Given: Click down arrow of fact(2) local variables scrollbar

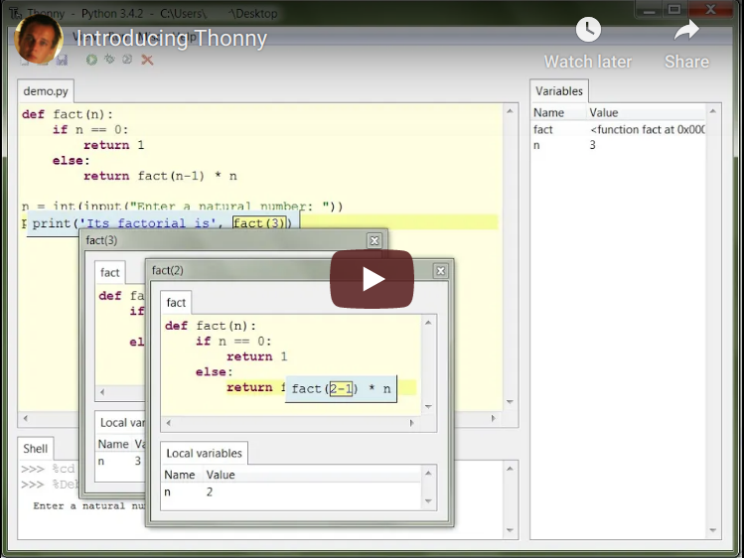Looking at the screenshot, I should 428,501.
